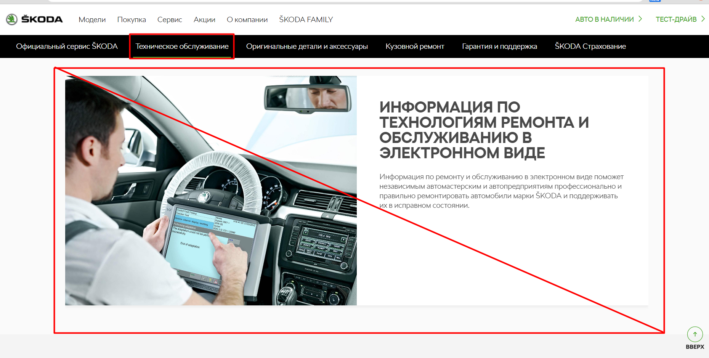The height and width of the screenshot is (358, 709).
Task: Select Официальный сервис ŠKODA tab
Action: [x=67, y=46]
